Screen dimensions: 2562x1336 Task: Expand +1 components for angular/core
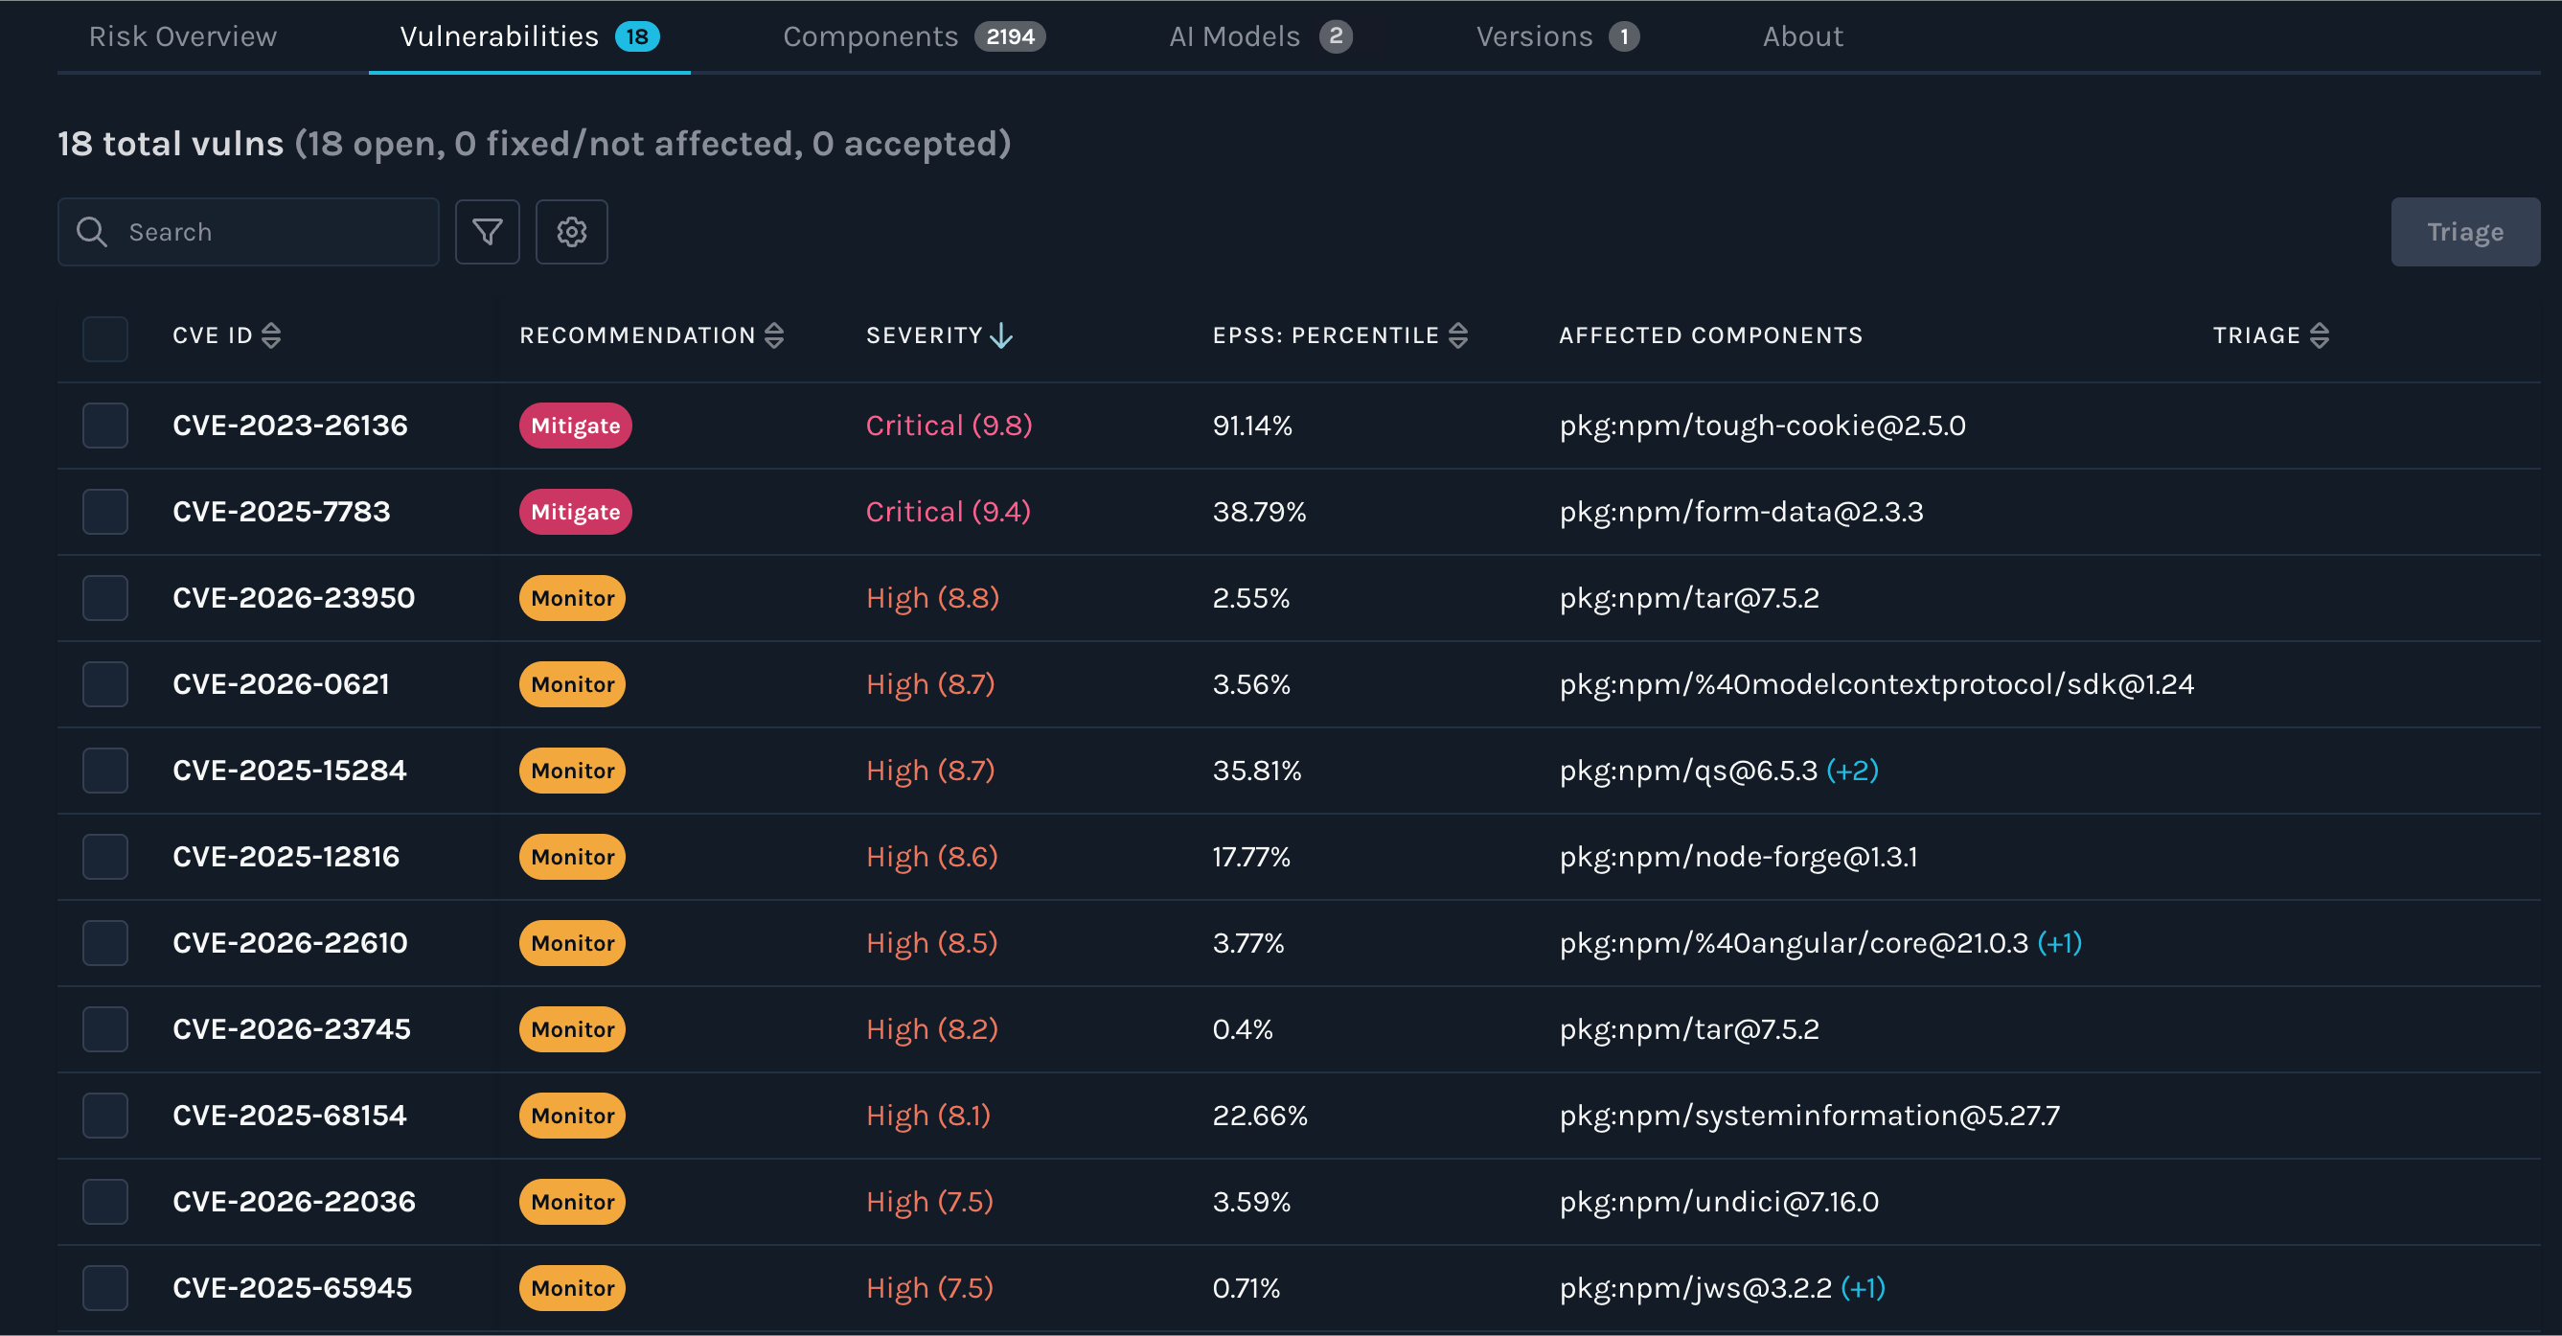(x=2059, y=943)
